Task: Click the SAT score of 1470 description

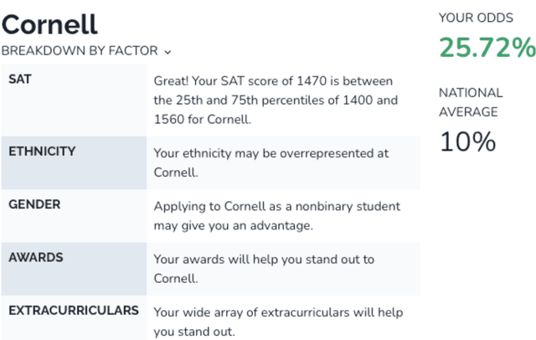Action: 276,100
